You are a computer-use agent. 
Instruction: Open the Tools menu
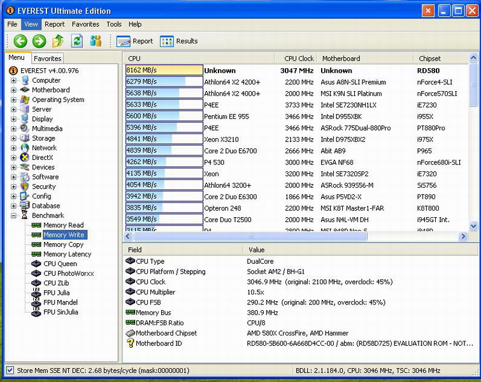(114, 24)
